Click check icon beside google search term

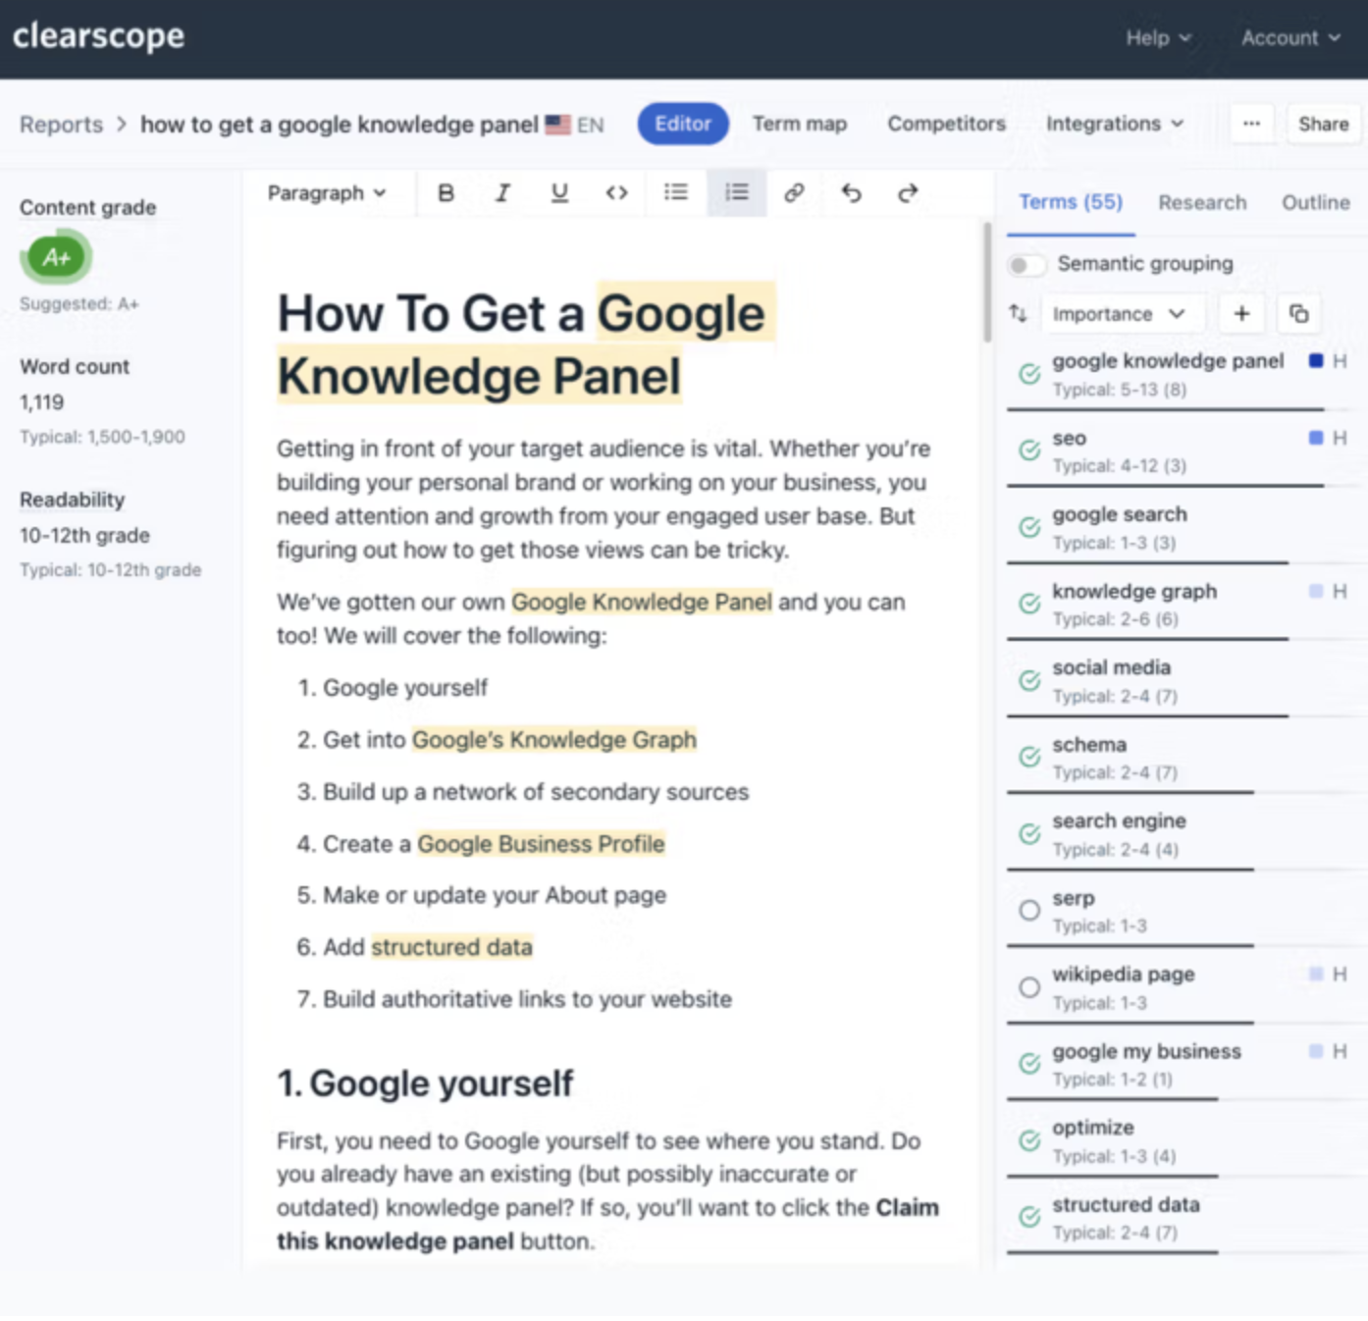[x=1029, y=527]
